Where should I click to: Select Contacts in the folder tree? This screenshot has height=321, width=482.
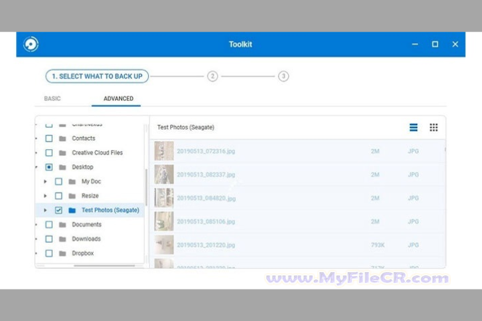click(84, 138)
